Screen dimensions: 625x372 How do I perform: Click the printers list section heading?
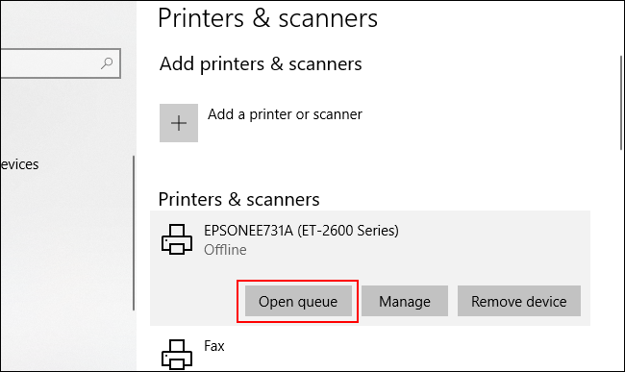(238, 199)
